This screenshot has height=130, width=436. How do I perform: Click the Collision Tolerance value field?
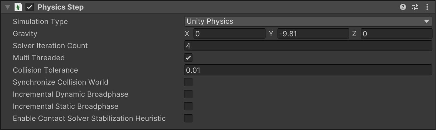(308, 70)
